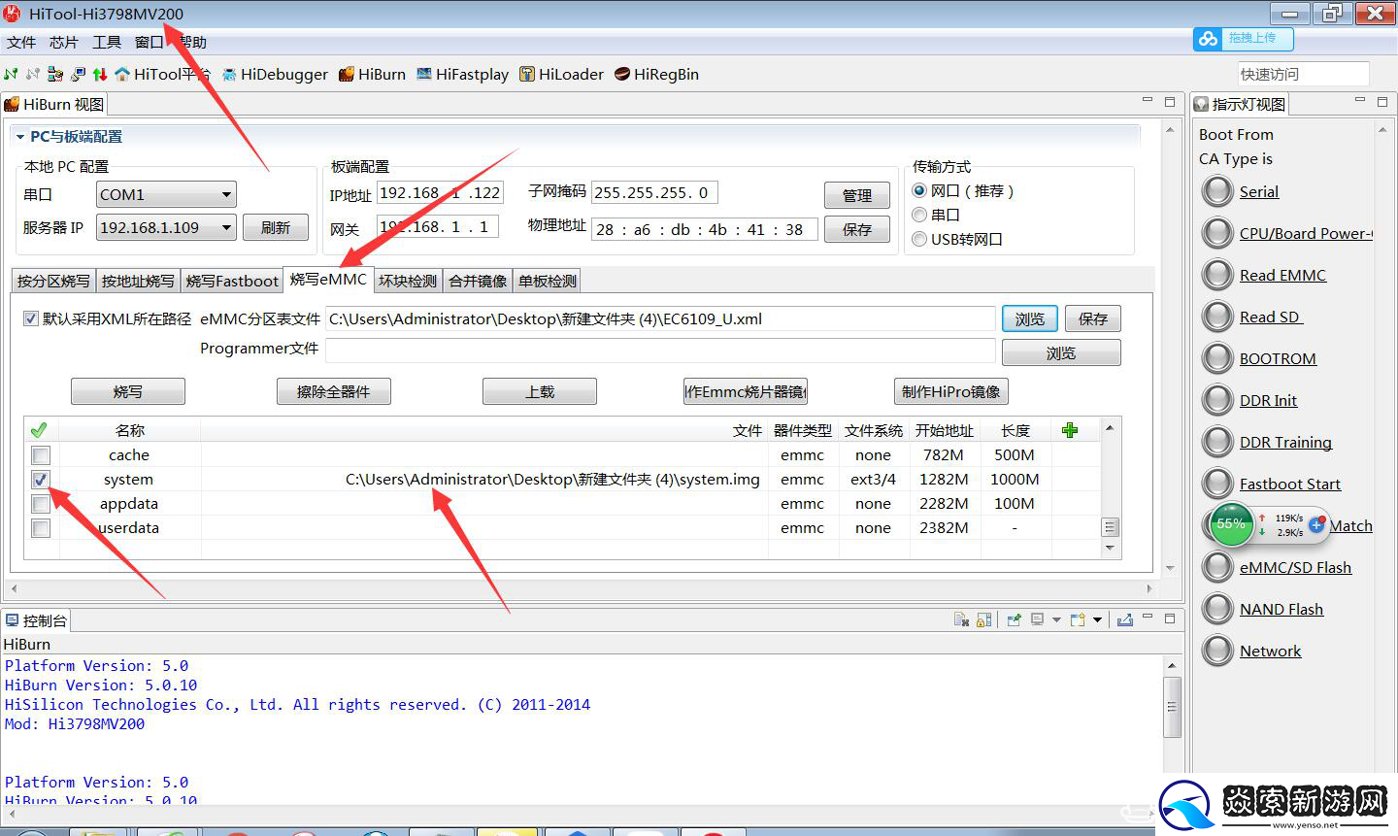Image resolution: width=1398 pixels, height=836 pixels.
Task: Click the cloud upload widget icon
Action: coord(1208,38)
